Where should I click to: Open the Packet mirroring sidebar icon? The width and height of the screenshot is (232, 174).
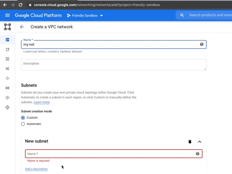[x=8, y=107]
